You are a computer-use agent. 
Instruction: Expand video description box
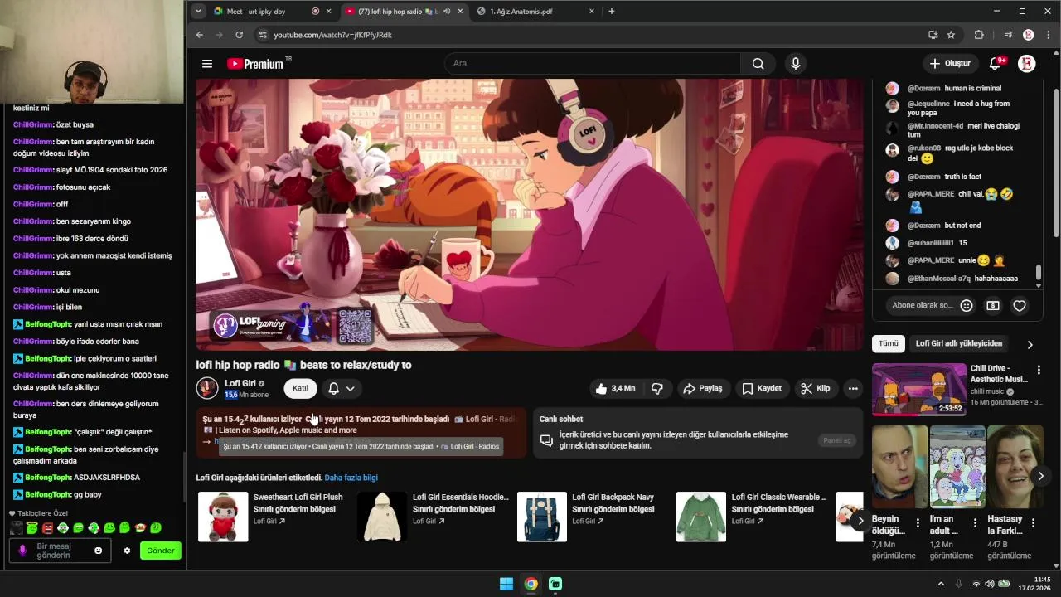361,431
